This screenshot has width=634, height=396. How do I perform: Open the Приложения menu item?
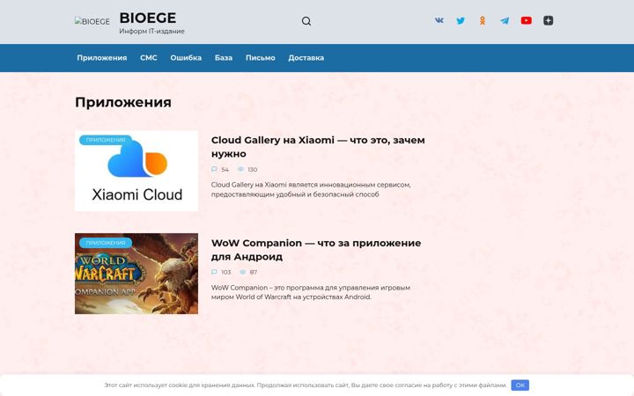[102, 58]
